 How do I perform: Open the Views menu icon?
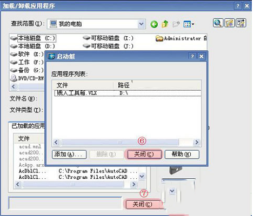(x=187, y=24)
